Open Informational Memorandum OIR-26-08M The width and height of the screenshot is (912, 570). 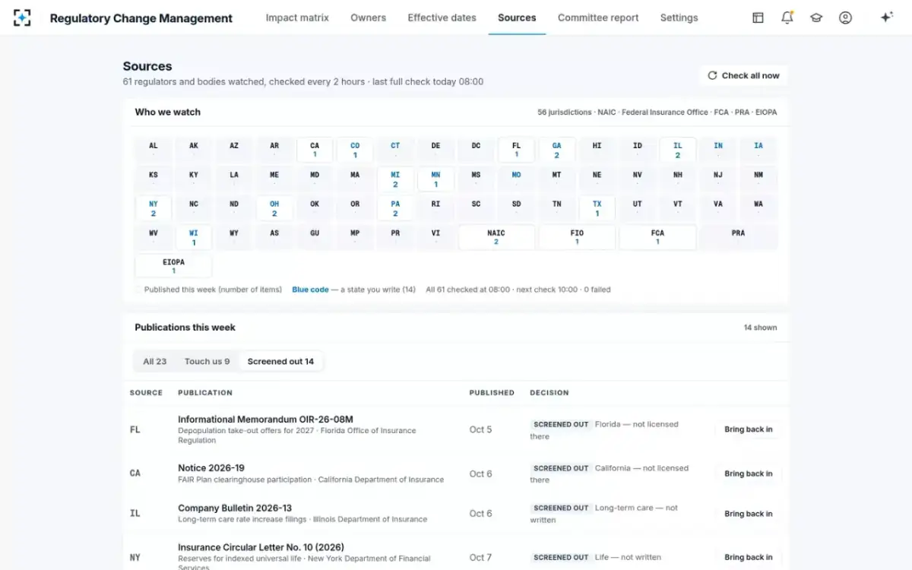coord(265,420)
